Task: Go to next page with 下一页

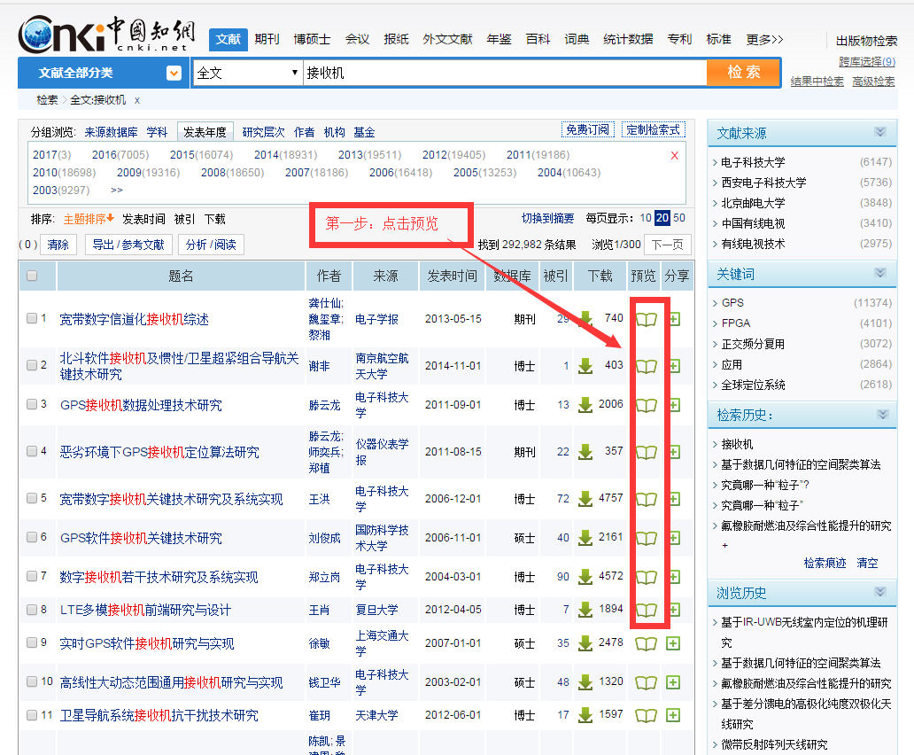Action: (x=667, y=245)
